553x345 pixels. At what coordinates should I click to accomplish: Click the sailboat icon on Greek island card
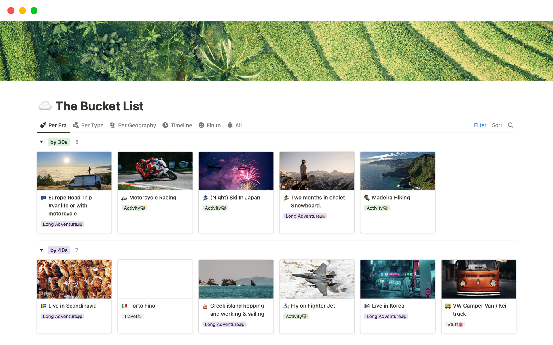coord(205,306)
